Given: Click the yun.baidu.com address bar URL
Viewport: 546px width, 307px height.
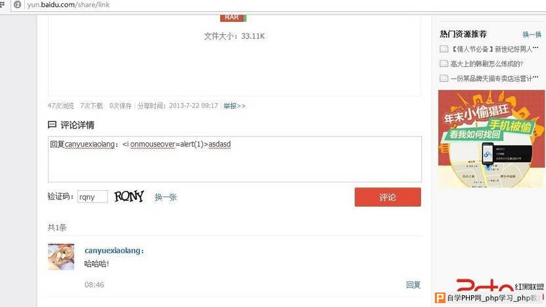Looking at the screenshot, I should tap(68, 5).
